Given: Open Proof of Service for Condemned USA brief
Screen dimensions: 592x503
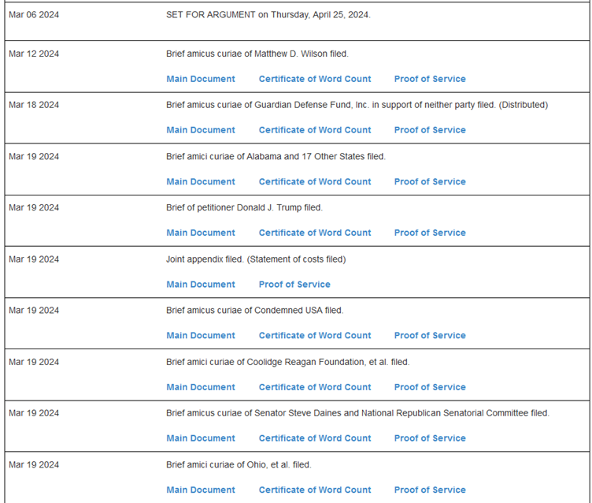Looking at the screenshot, I should pos(430,335).
